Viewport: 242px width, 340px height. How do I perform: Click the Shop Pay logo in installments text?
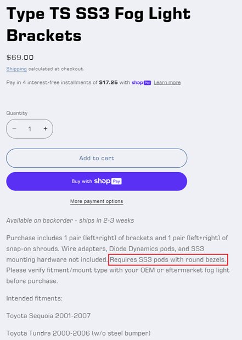[141, 83]
